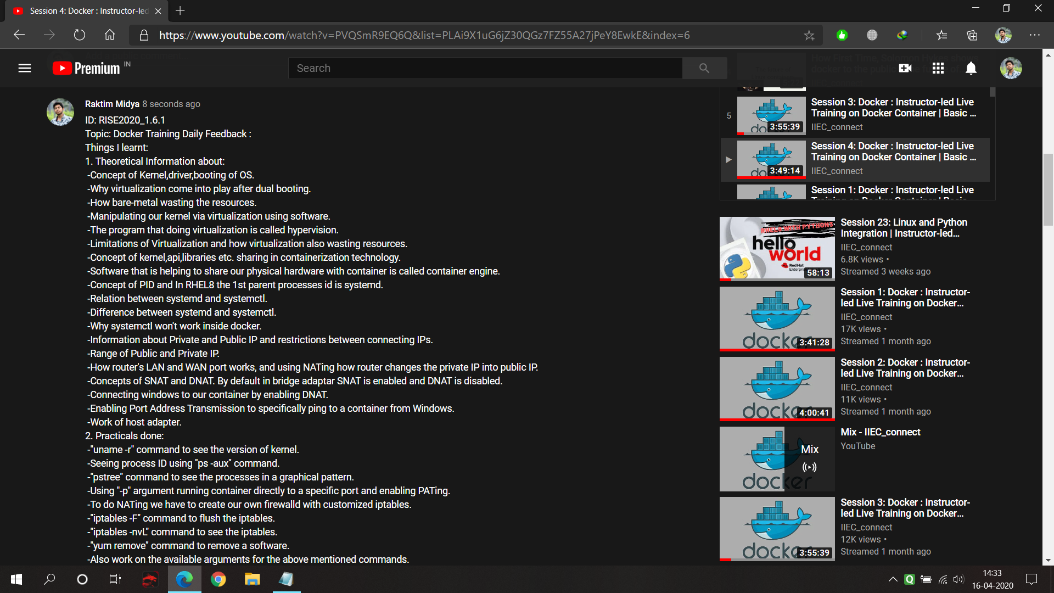Open the YouTube notifications bell
Viewport: 1054px width, 593px height.
pyautogui.click(x=971, y=68)
